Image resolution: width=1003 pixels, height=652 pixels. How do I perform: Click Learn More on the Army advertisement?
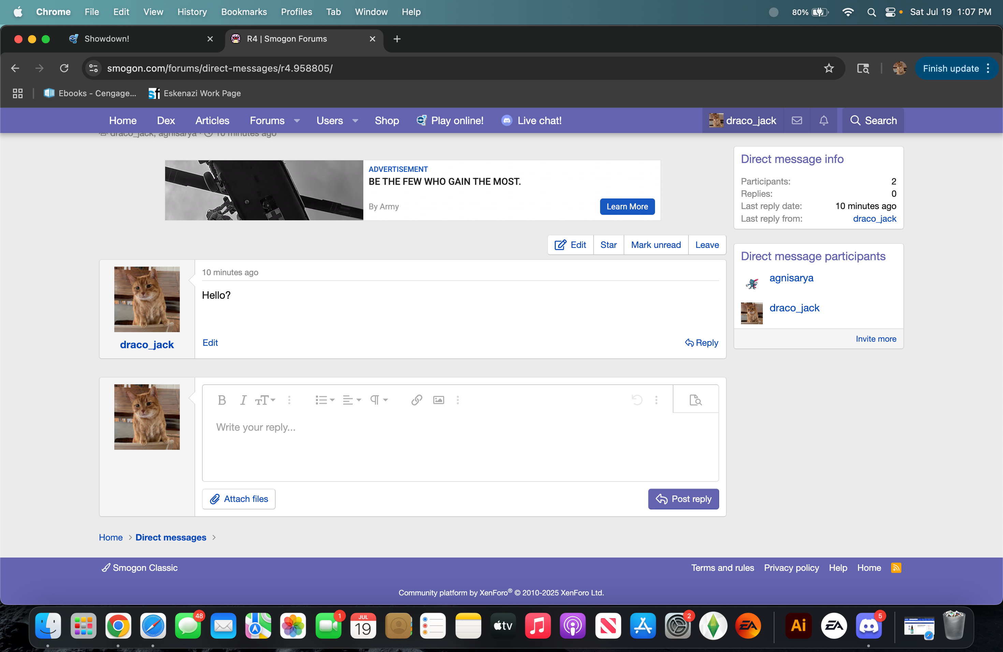coord(627,206)
